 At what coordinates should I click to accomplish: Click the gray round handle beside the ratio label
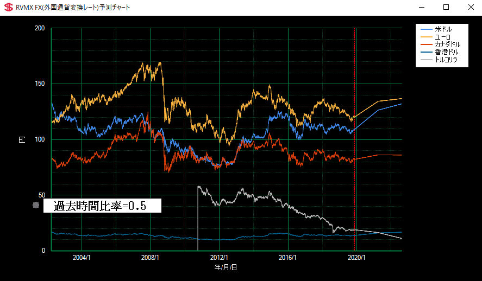coord(36,206)
